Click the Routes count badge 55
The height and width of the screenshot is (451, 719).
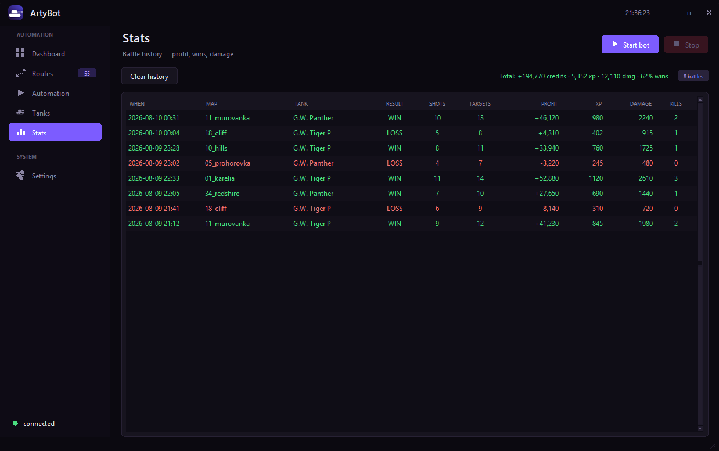click(x=87, y=73)
